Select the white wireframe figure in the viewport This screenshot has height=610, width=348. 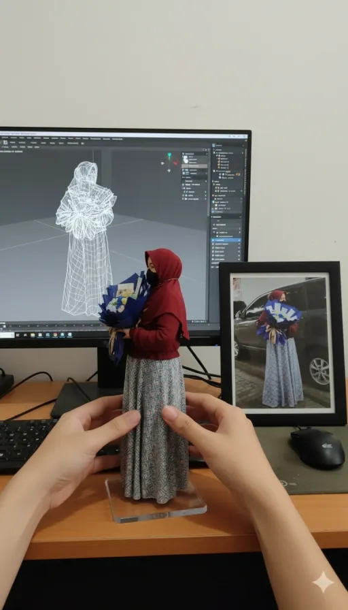coord(86,238)
